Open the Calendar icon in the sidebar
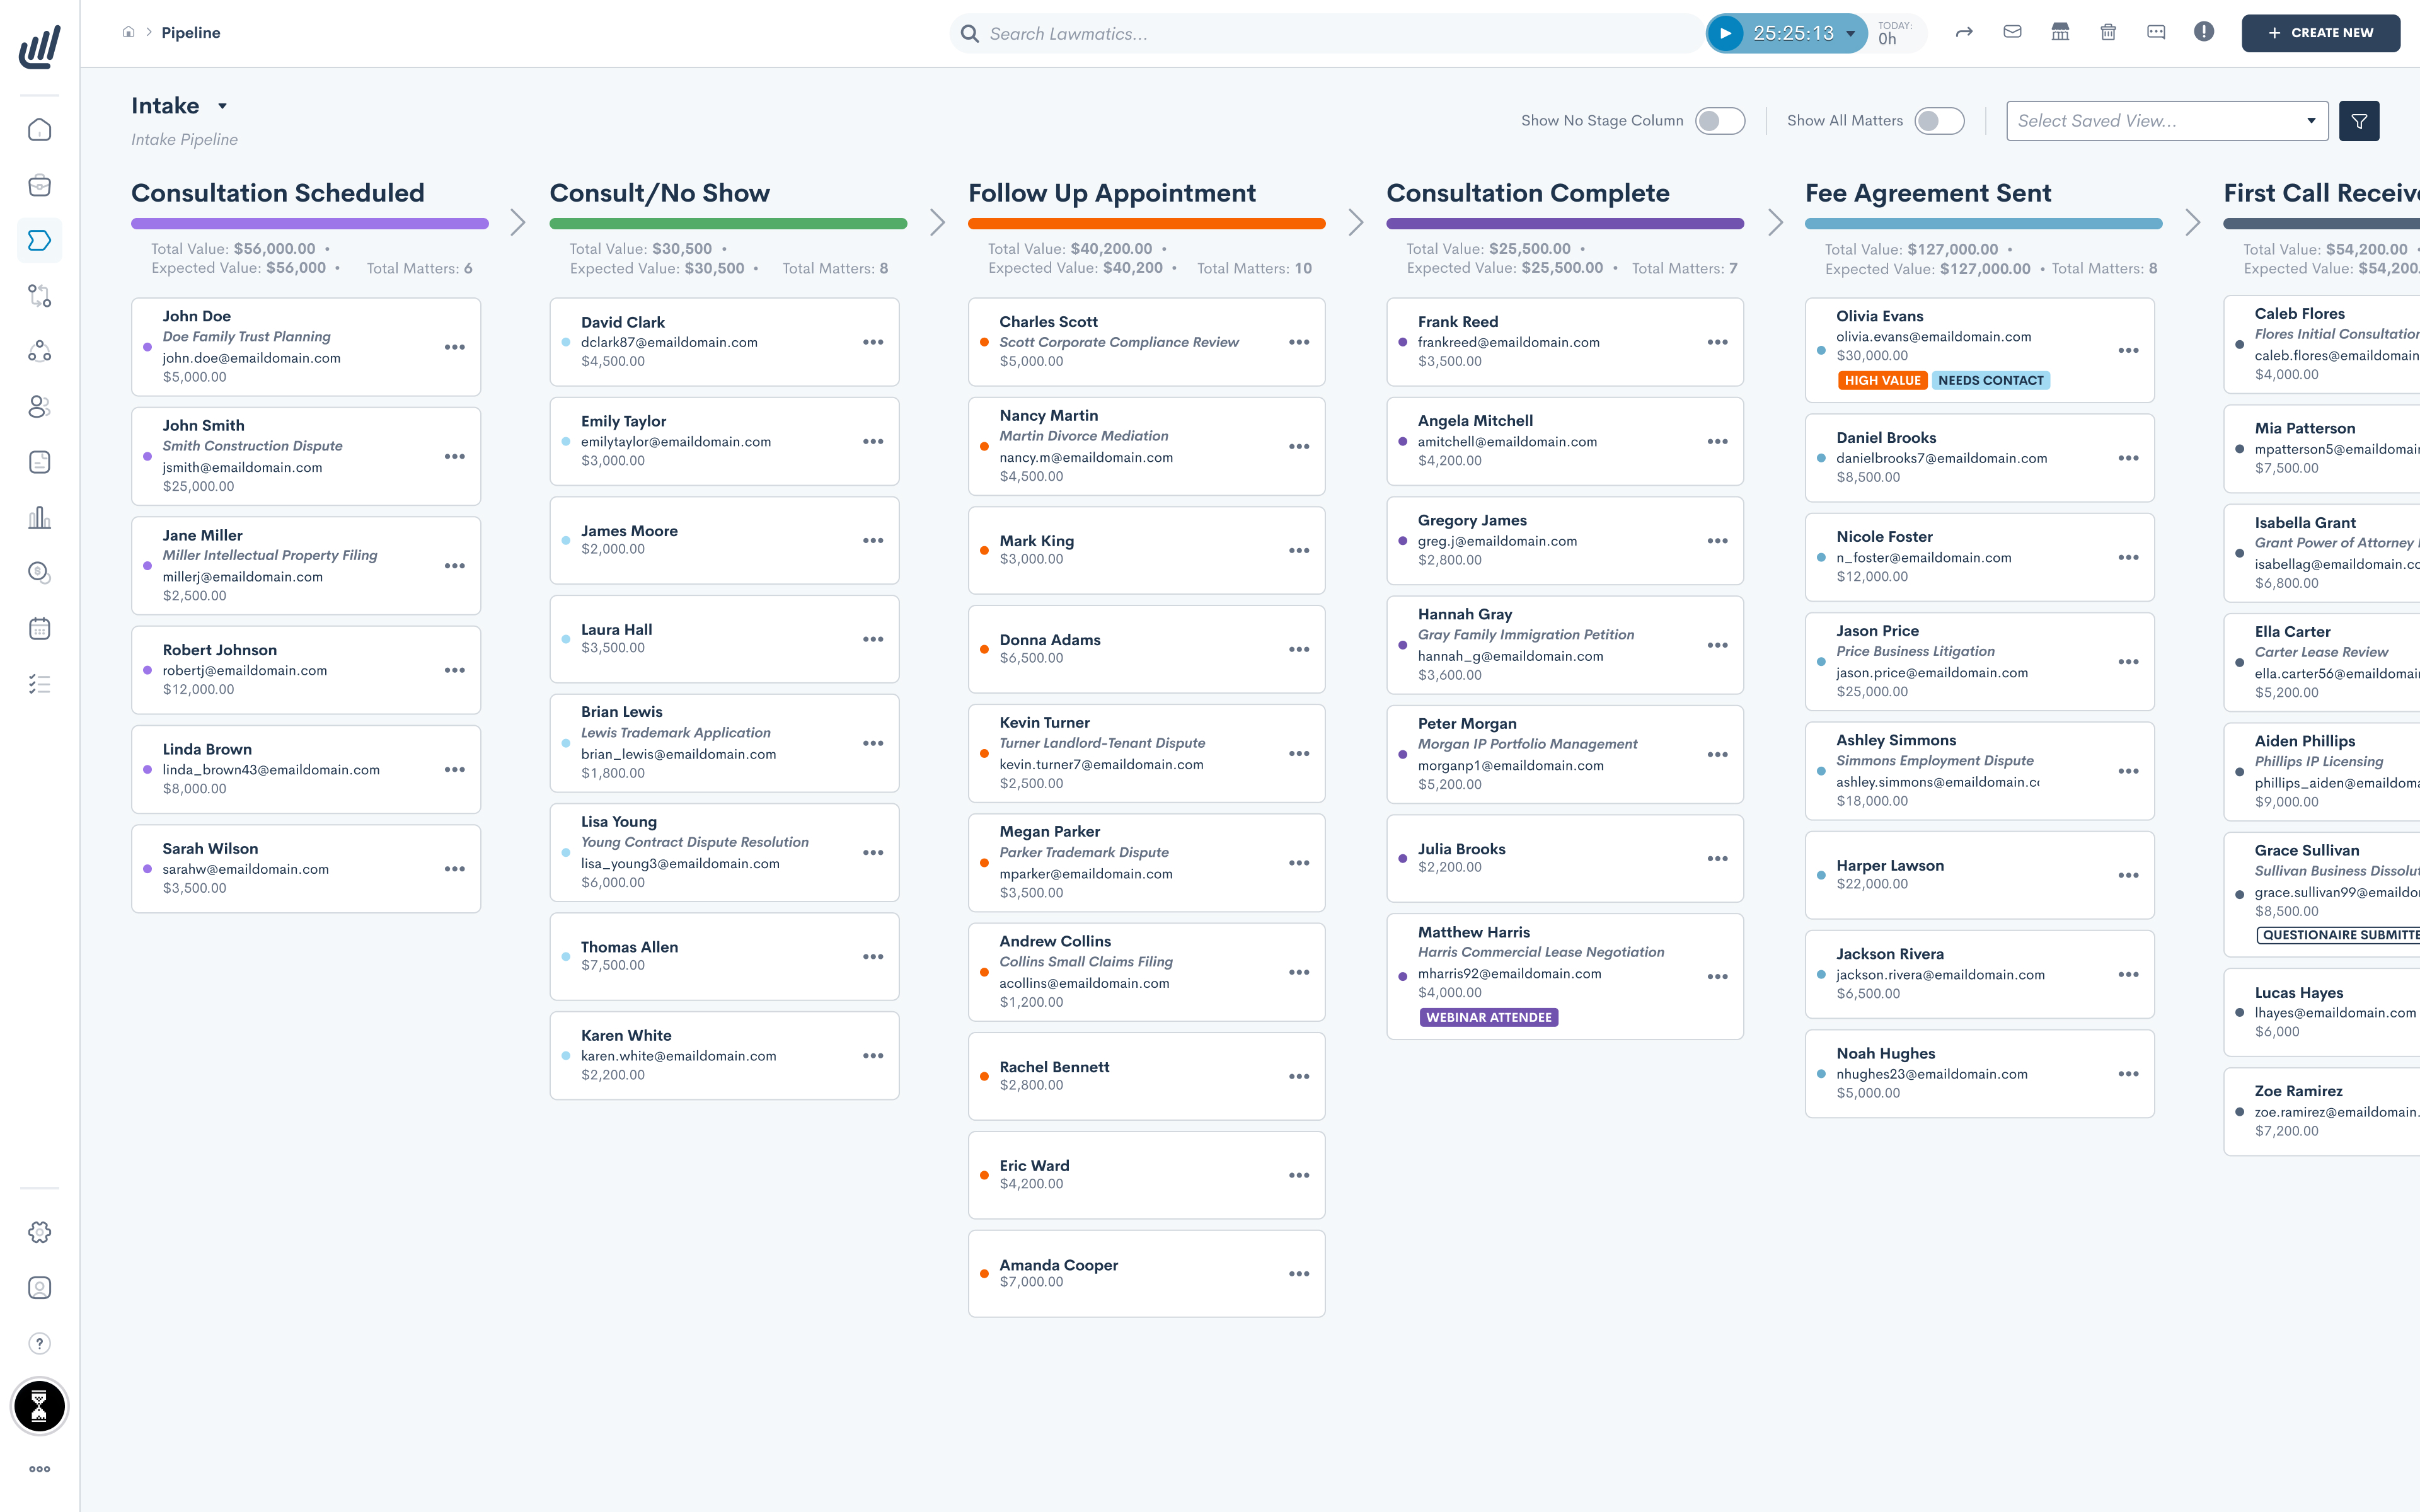Image resolution: width=2420 pixels, height=1512 pixels. click(40, 627)
